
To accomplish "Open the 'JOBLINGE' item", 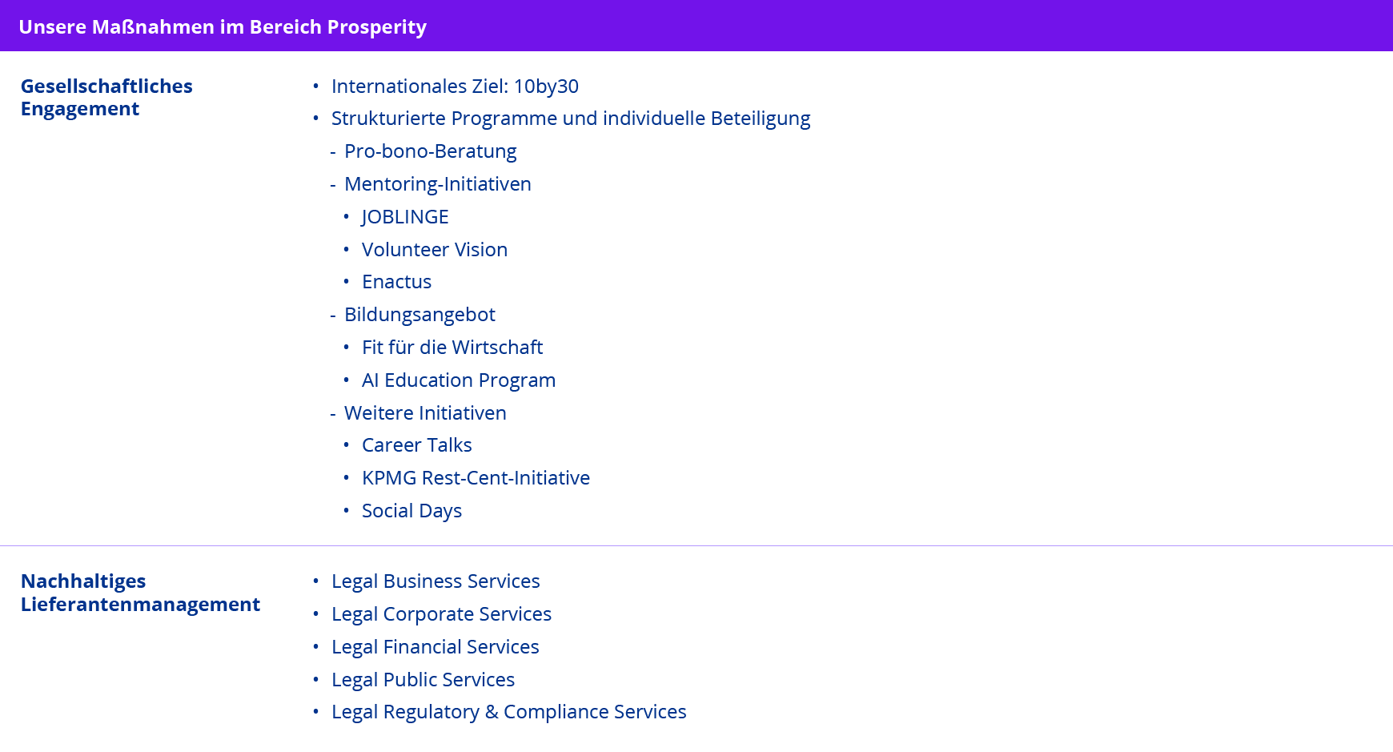I will click(x=404, y=217).
